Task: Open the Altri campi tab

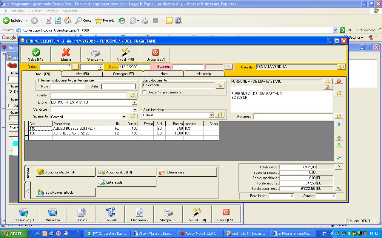Action: coord(204,74)
